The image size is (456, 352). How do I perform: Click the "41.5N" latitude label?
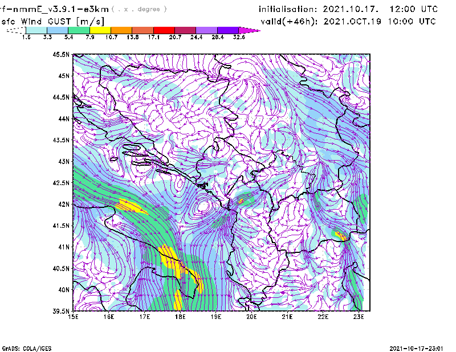pyautogui.click(x=62, y=226)
